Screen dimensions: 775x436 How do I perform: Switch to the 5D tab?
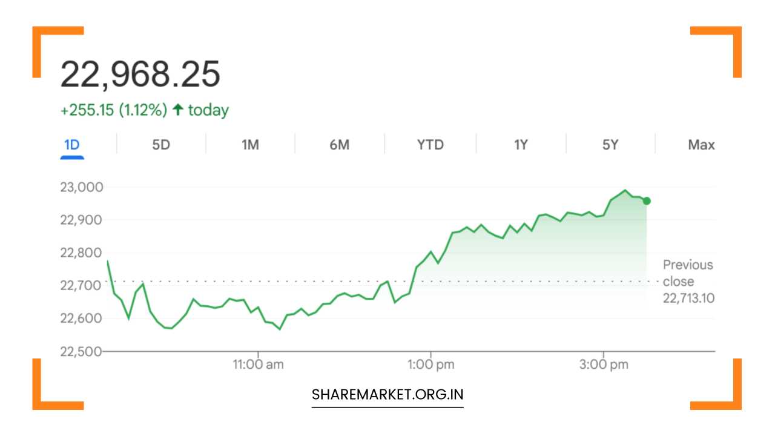[x=161, y=145]
